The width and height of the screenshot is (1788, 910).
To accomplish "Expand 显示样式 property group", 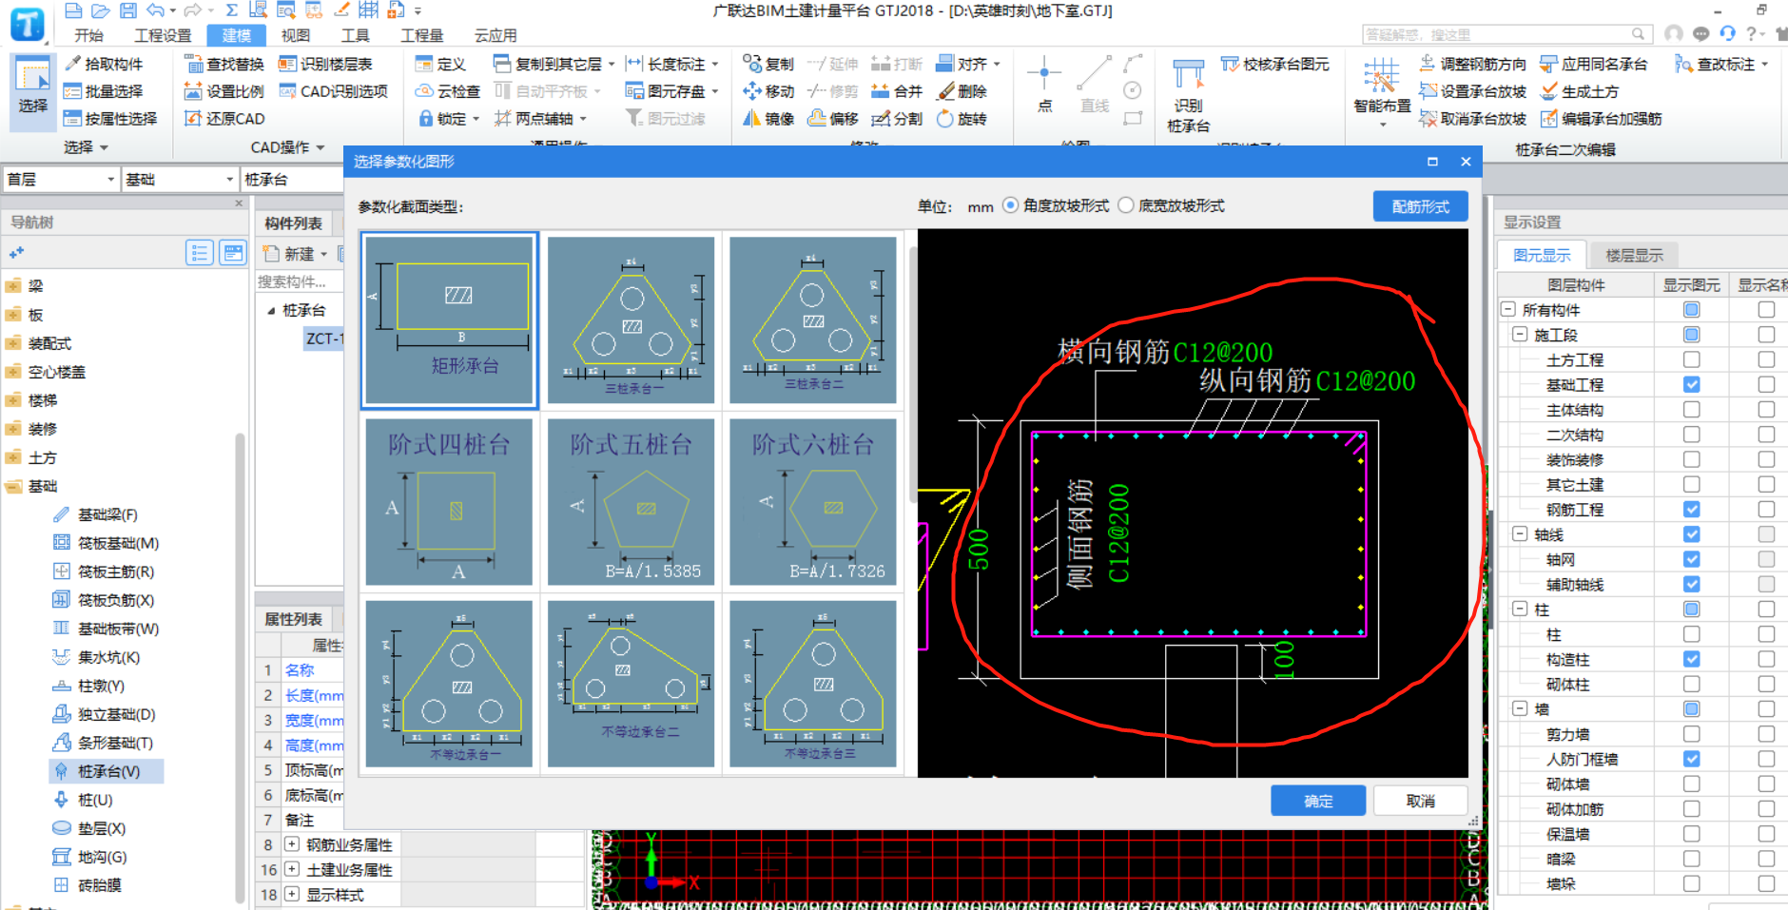I will (x=292, y=894).
